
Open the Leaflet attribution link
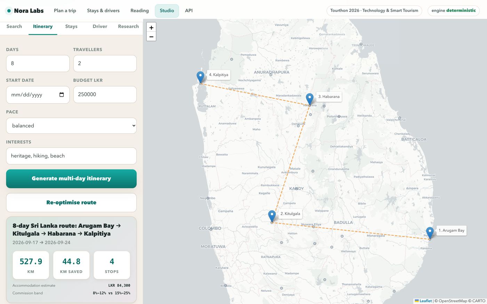423,301
